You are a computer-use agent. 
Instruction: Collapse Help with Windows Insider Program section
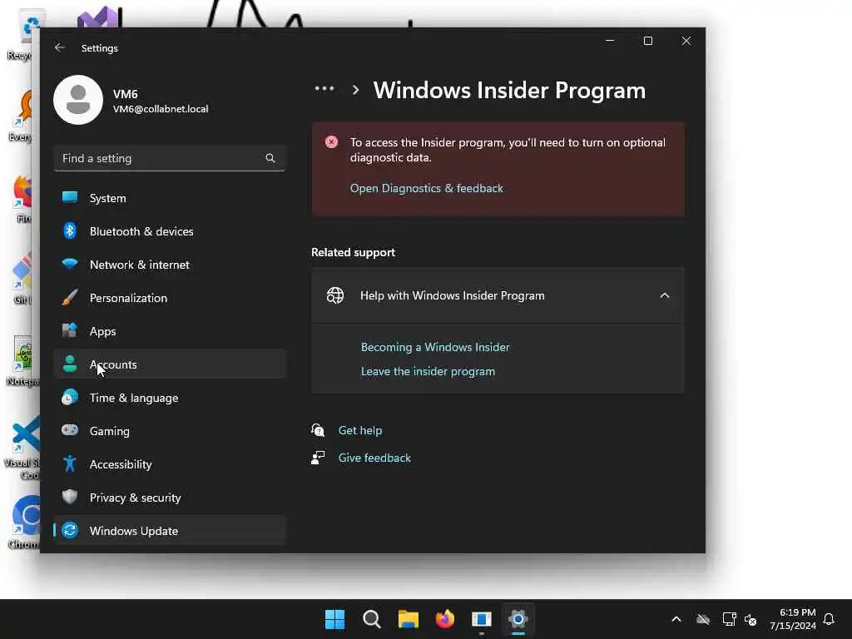(x=665, y=295)
